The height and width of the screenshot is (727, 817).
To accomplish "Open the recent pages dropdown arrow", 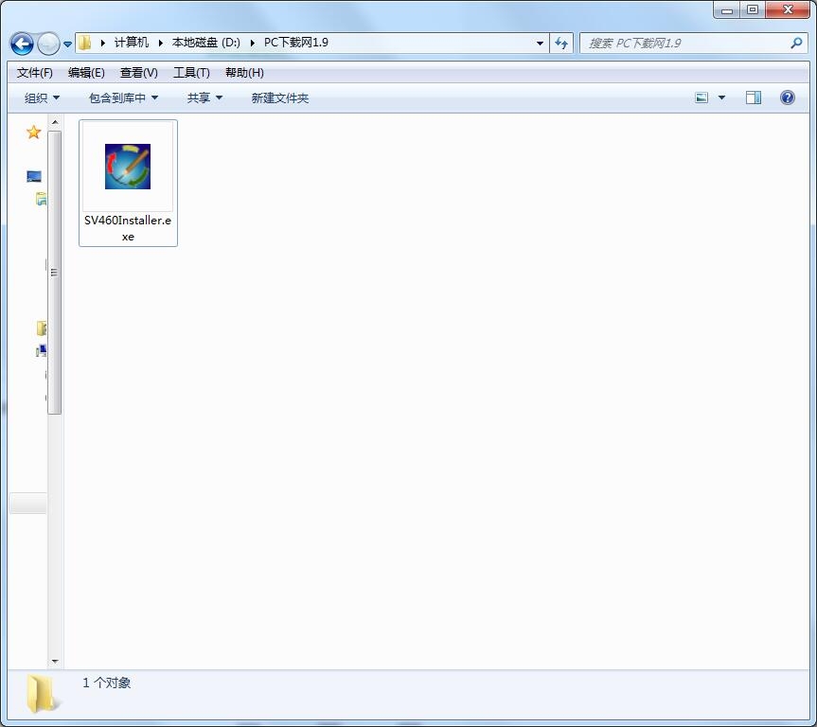I will 68,44.
